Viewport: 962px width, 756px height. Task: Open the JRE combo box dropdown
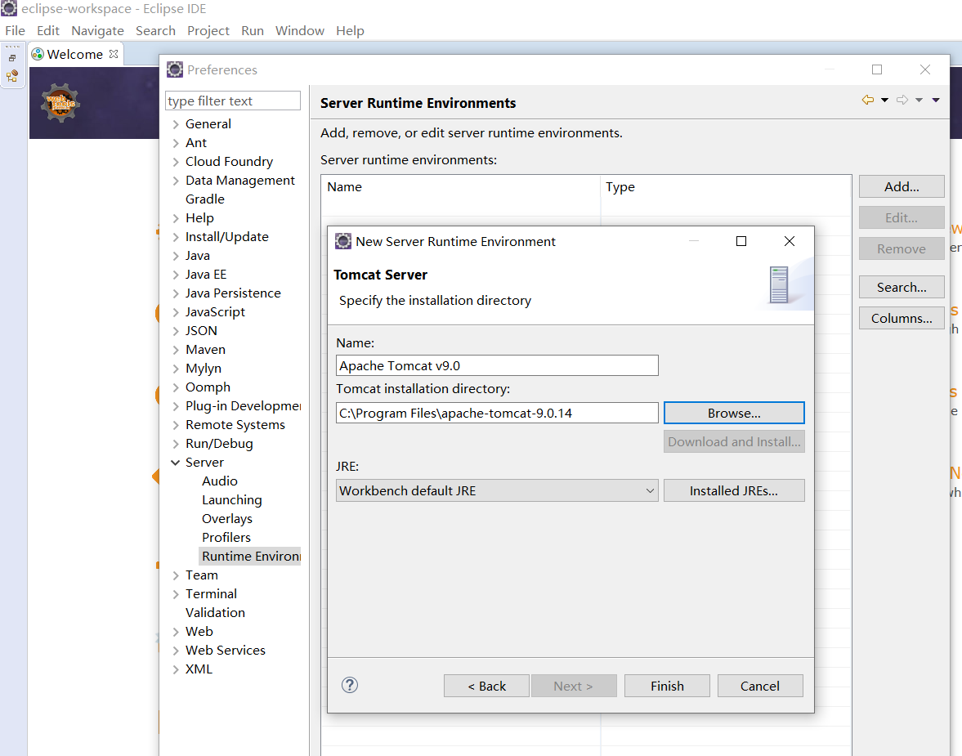[650, 491]
